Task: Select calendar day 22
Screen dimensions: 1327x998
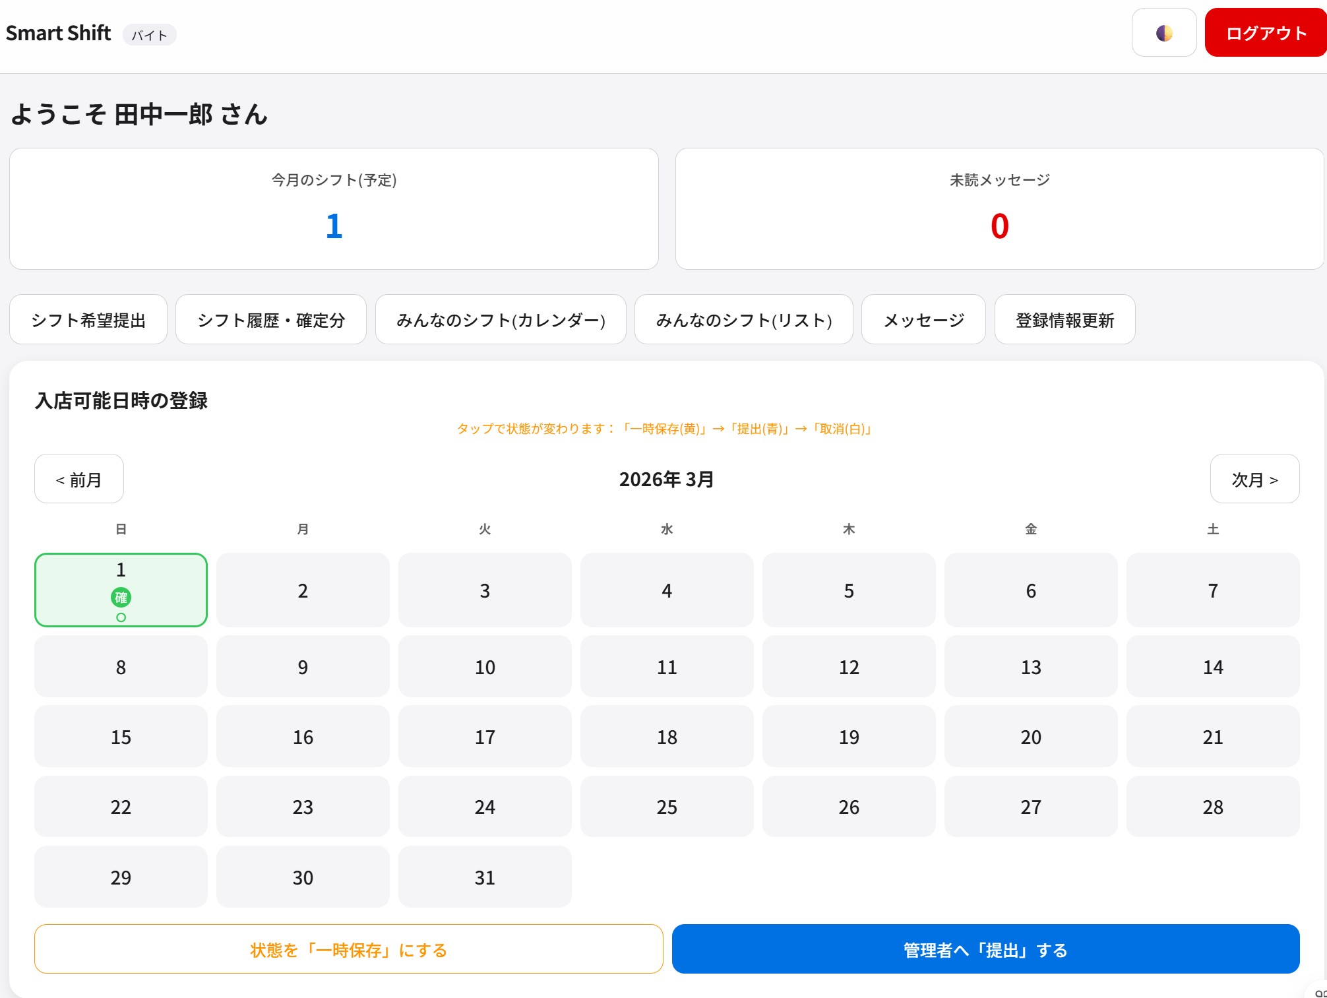Action: [121, 806]
